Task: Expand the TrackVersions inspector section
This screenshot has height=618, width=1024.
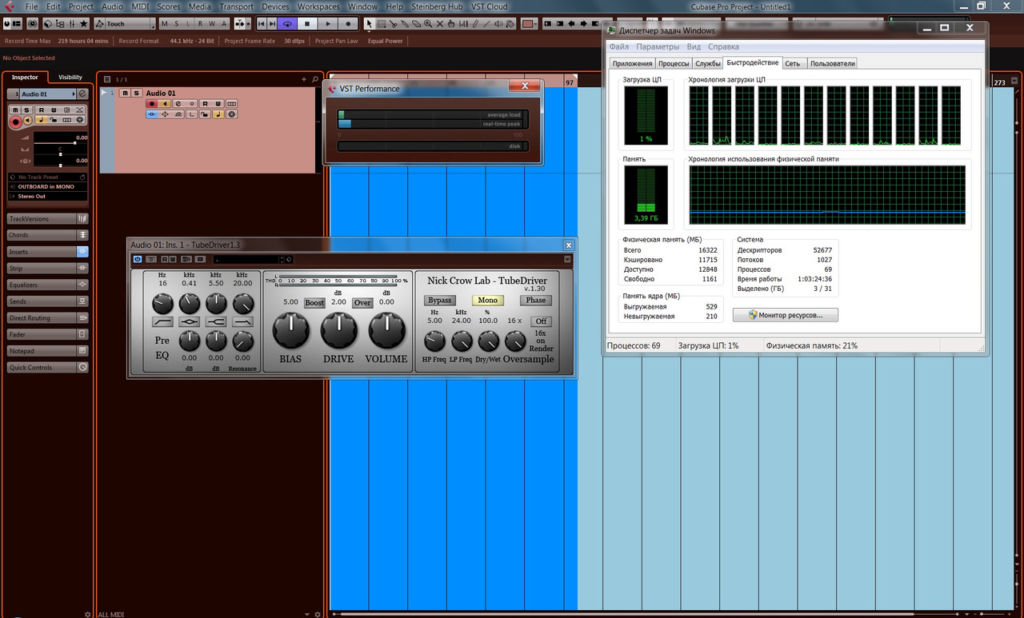Action: tap(48, 218)
